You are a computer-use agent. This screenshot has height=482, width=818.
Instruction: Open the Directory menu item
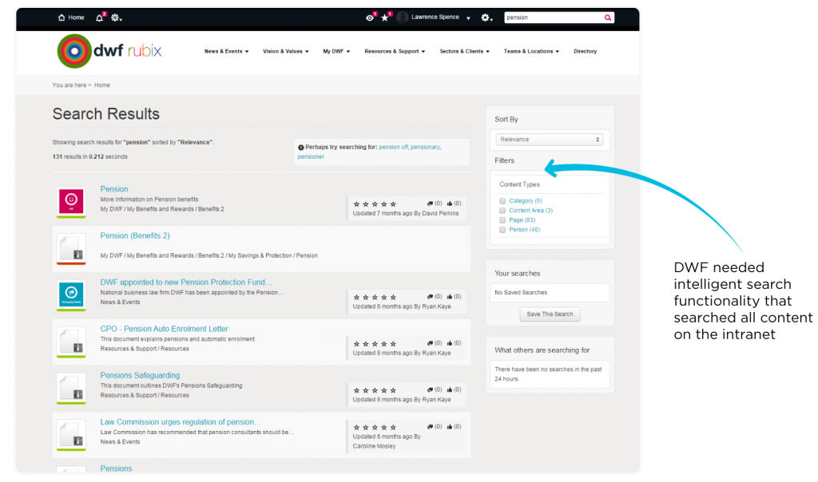pos(585,51)
